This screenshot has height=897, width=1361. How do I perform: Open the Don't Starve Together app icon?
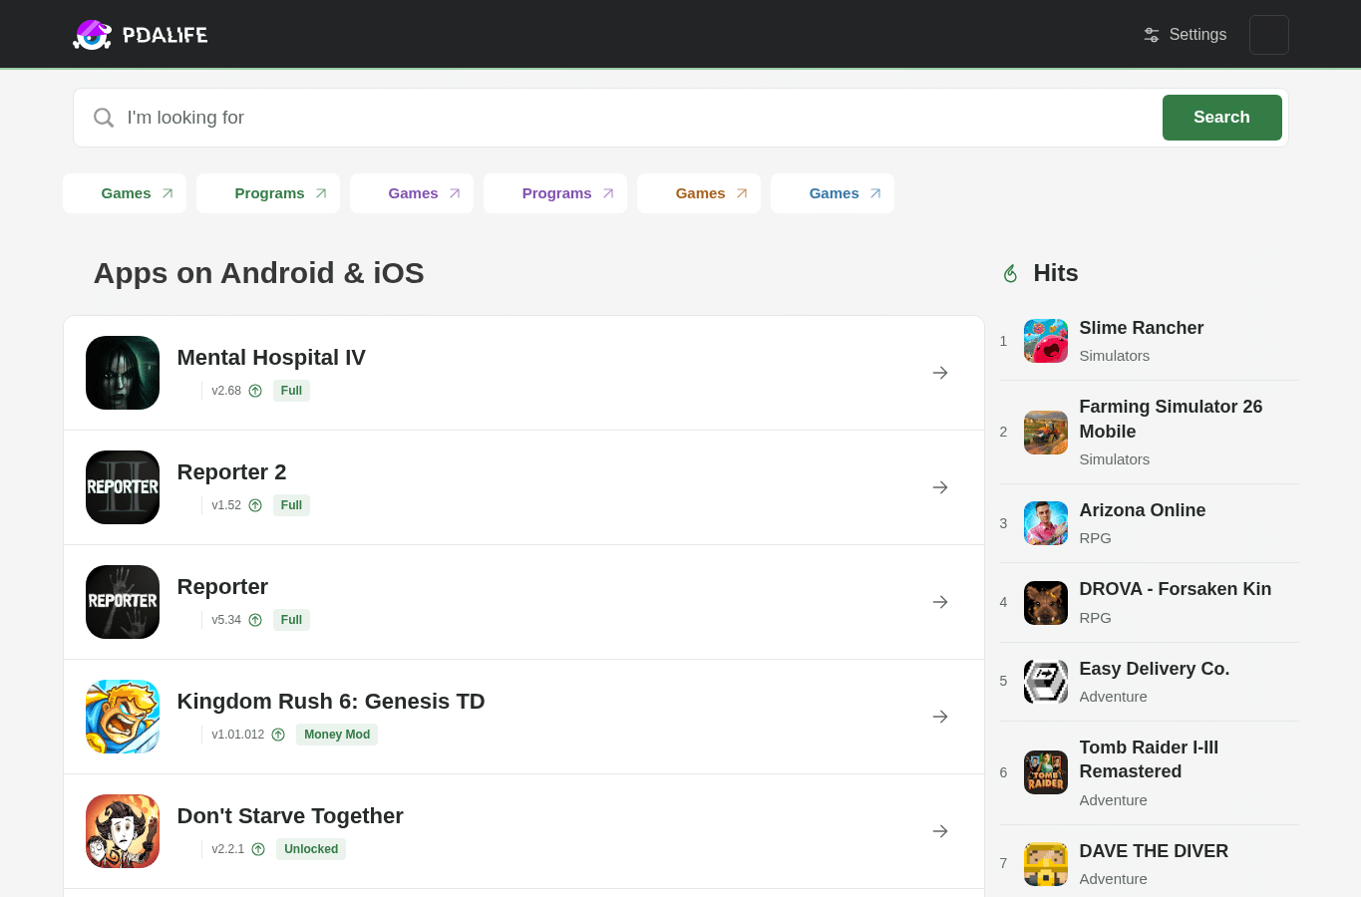(123, 831)
